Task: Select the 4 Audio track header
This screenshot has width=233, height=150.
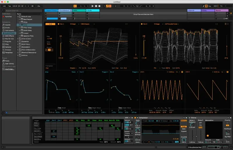Action: 93,11
